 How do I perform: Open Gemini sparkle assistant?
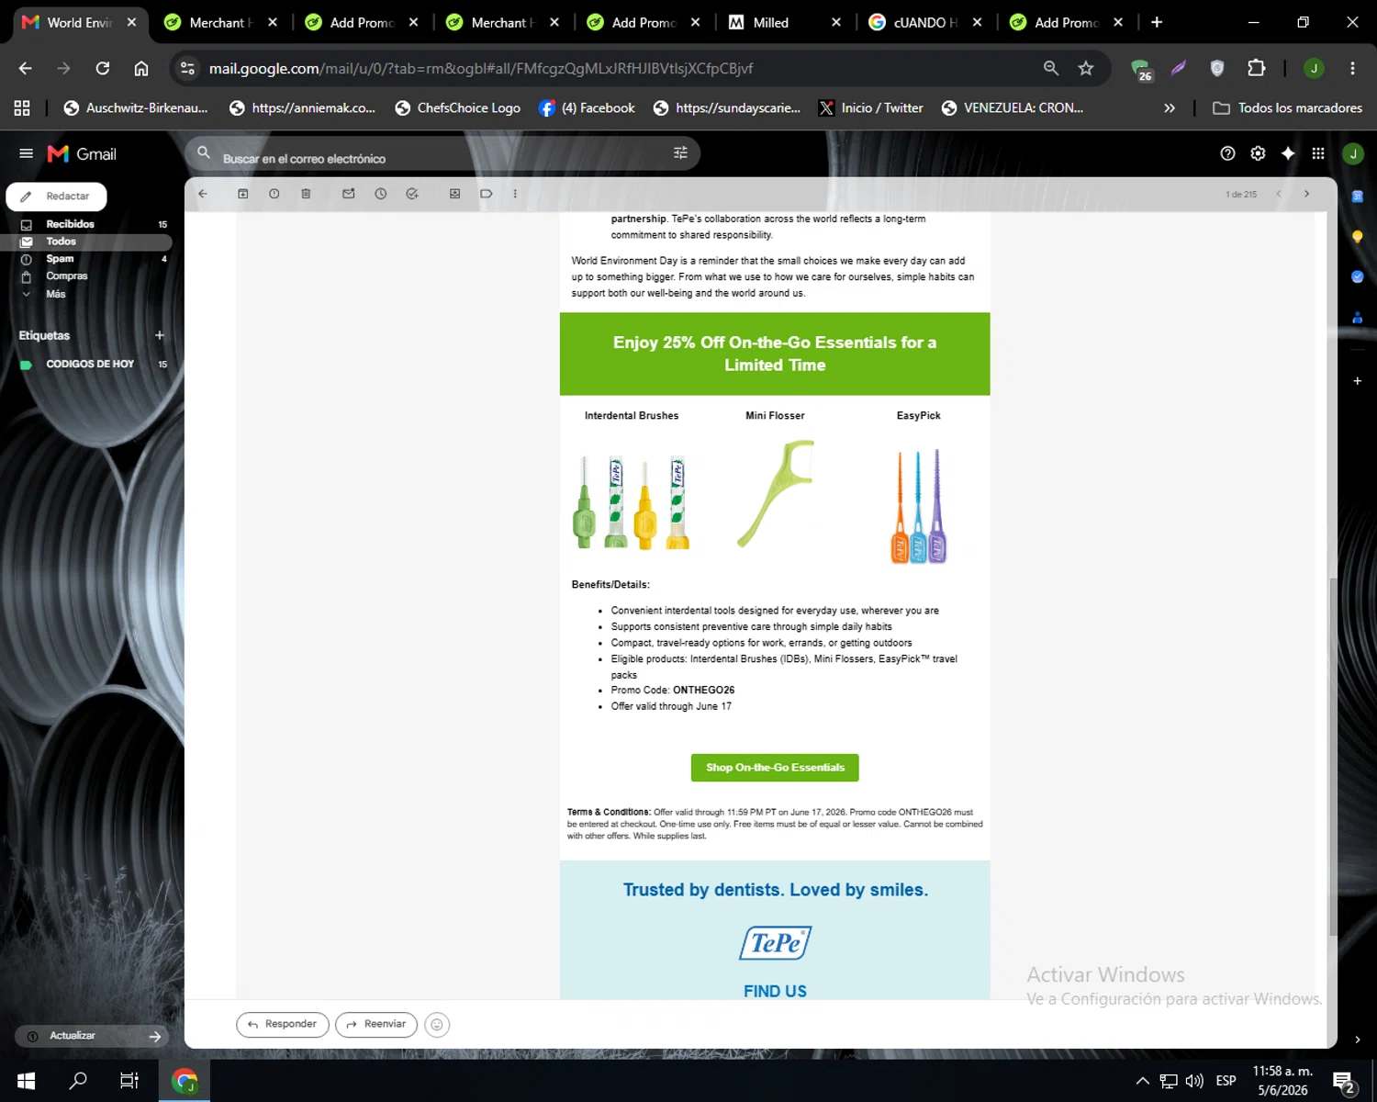click(x=1288, y=153)
